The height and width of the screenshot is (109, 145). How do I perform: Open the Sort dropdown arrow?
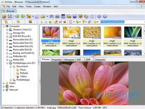(80, 22)
